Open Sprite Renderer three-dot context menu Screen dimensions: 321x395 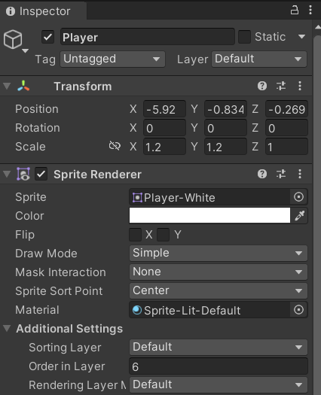click(300, 174)
